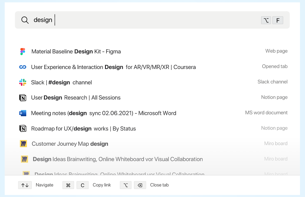Screen dimensions: 305x197
Task: Click the "MS word document" type label
Action: tap(266, 113)
